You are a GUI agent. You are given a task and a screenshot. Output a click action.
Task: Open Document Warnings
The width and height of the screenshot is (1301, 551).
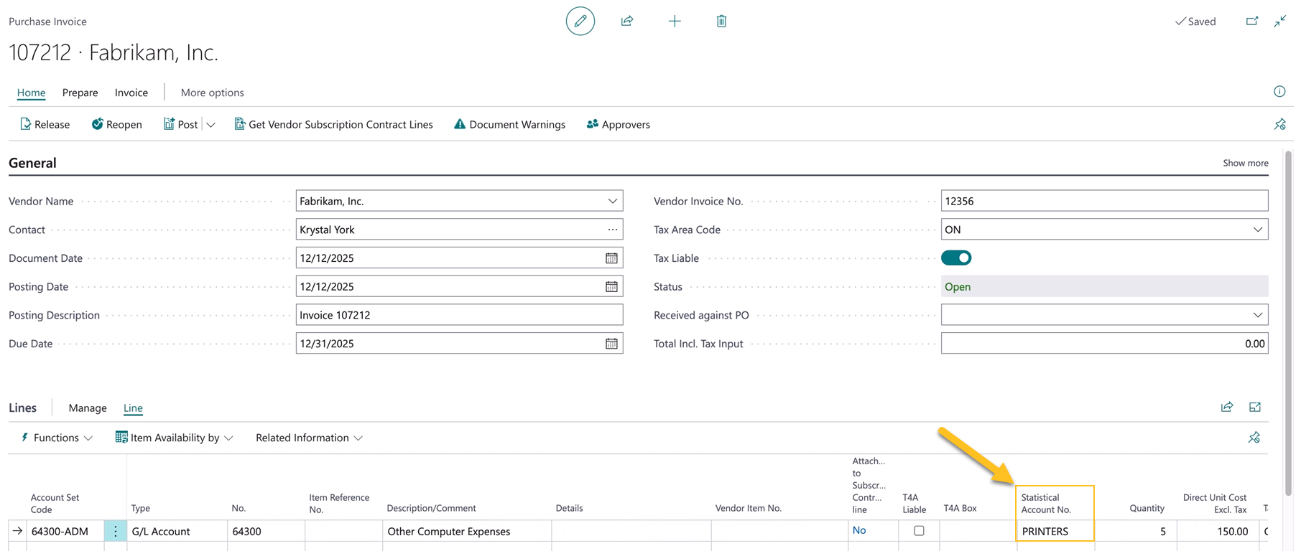(x=509, y=124)
